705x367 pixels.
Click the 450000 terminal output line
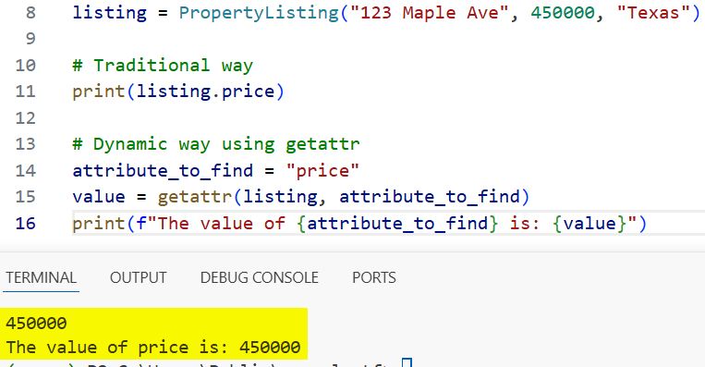click(36, 323)
